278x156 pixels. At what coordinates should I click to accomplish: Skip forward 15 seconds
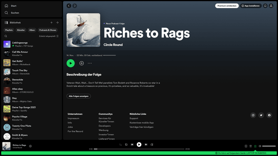(152, 144)
